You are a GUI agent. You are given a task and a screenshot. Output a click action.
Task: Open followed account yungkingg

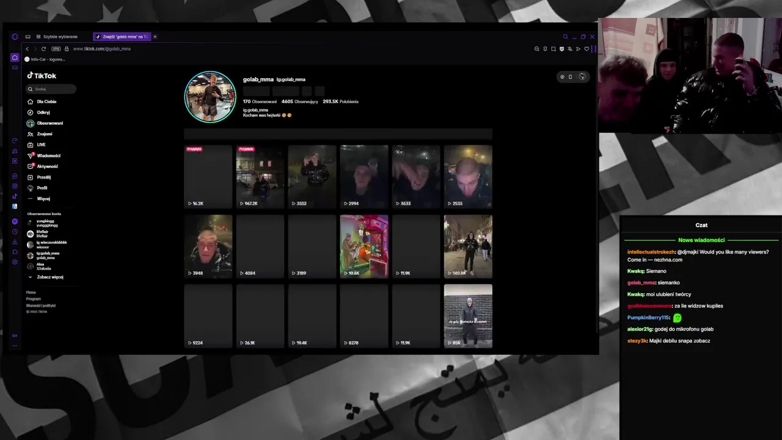pos(43,223)
